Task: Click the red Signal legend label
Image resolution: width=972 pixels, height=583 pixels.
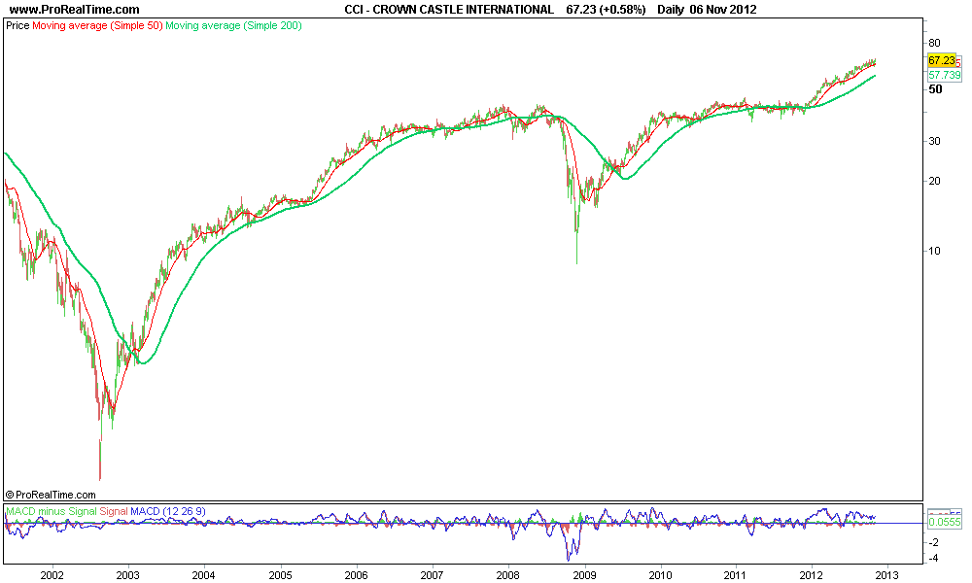Action: 114,512
